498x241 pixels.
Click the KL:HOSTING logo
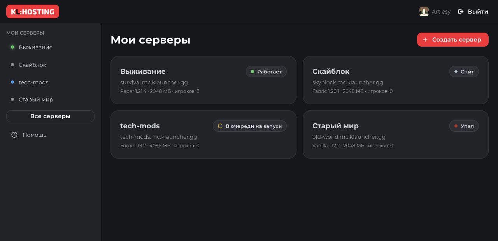[33, 12]
